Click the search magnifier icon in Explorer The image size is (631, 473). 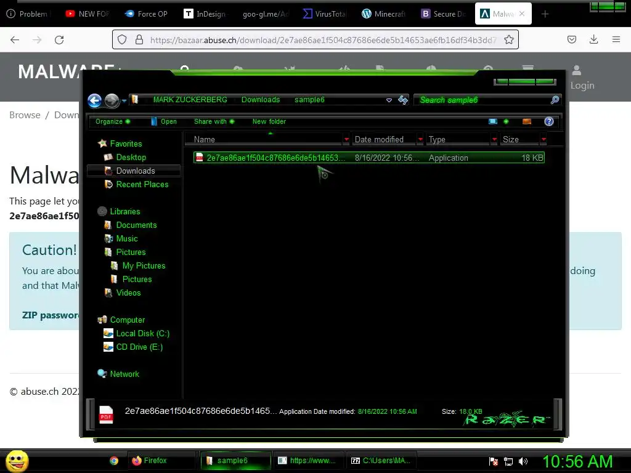pos(555,100)
